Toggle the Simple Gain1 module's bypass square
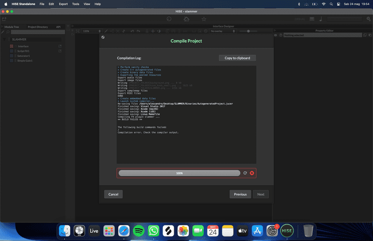The width and height of the screenshot is (373, 241). coord(11,61)
